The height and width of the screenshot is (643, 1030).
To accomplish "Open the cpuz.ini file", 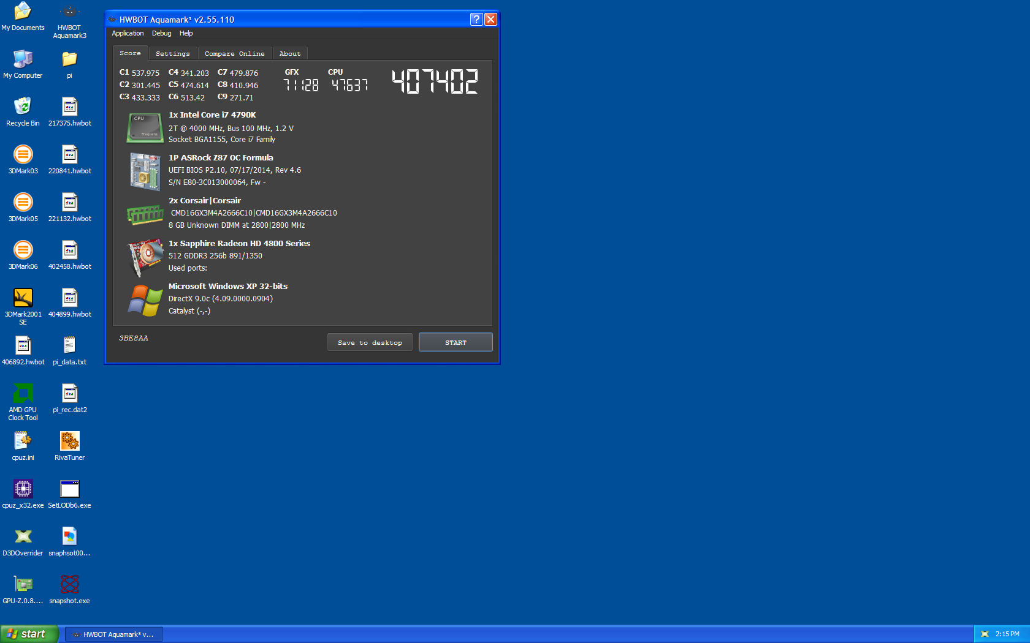I will tap(23, 446).
